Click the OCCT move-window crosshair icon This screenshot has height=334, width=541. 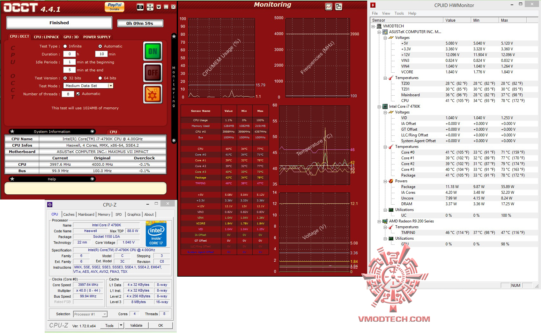tap(150, 7)
